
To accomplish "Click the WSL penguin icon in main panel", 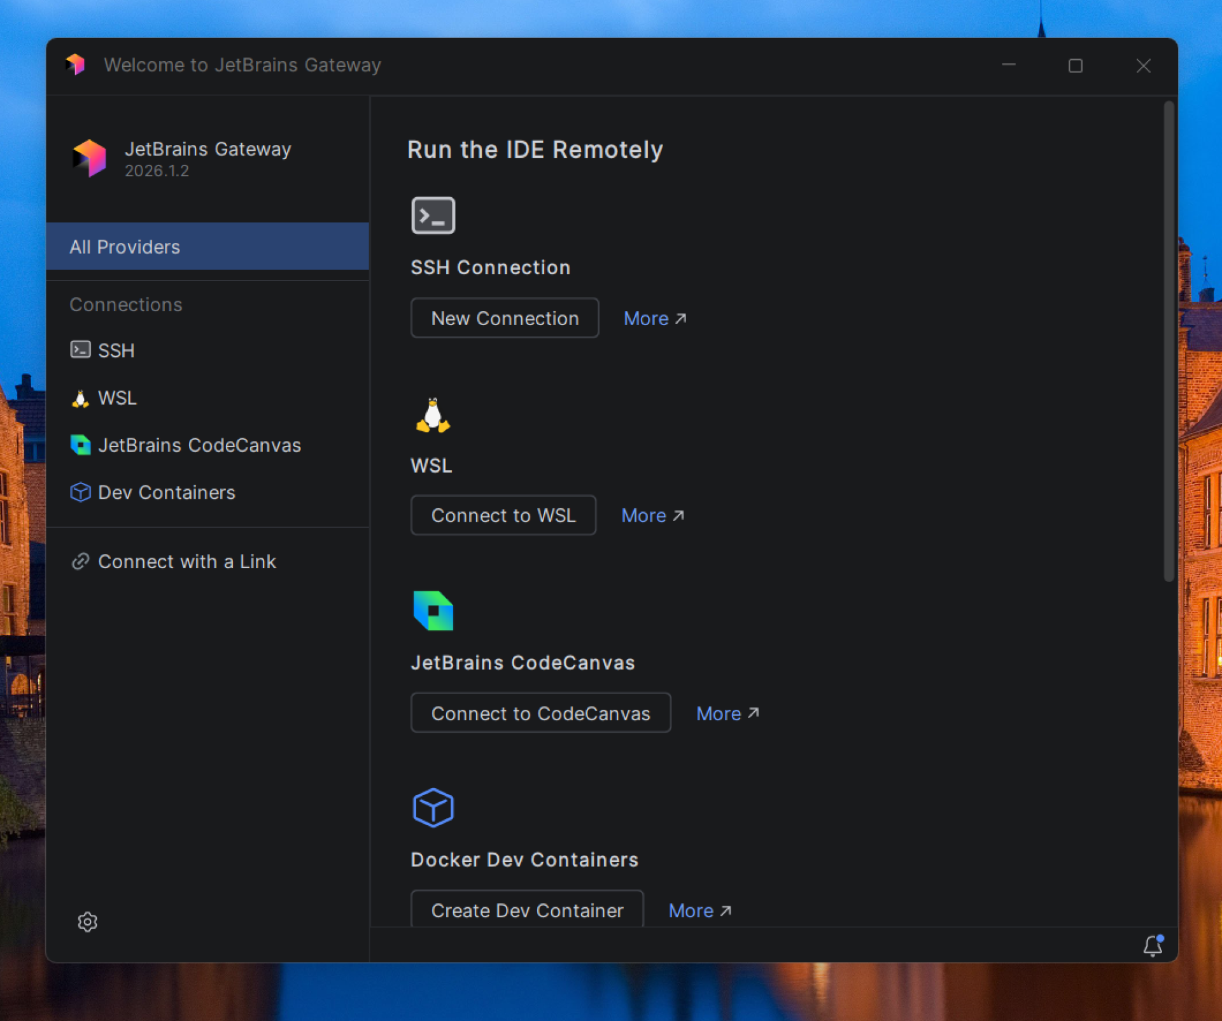I will point(433,415).
